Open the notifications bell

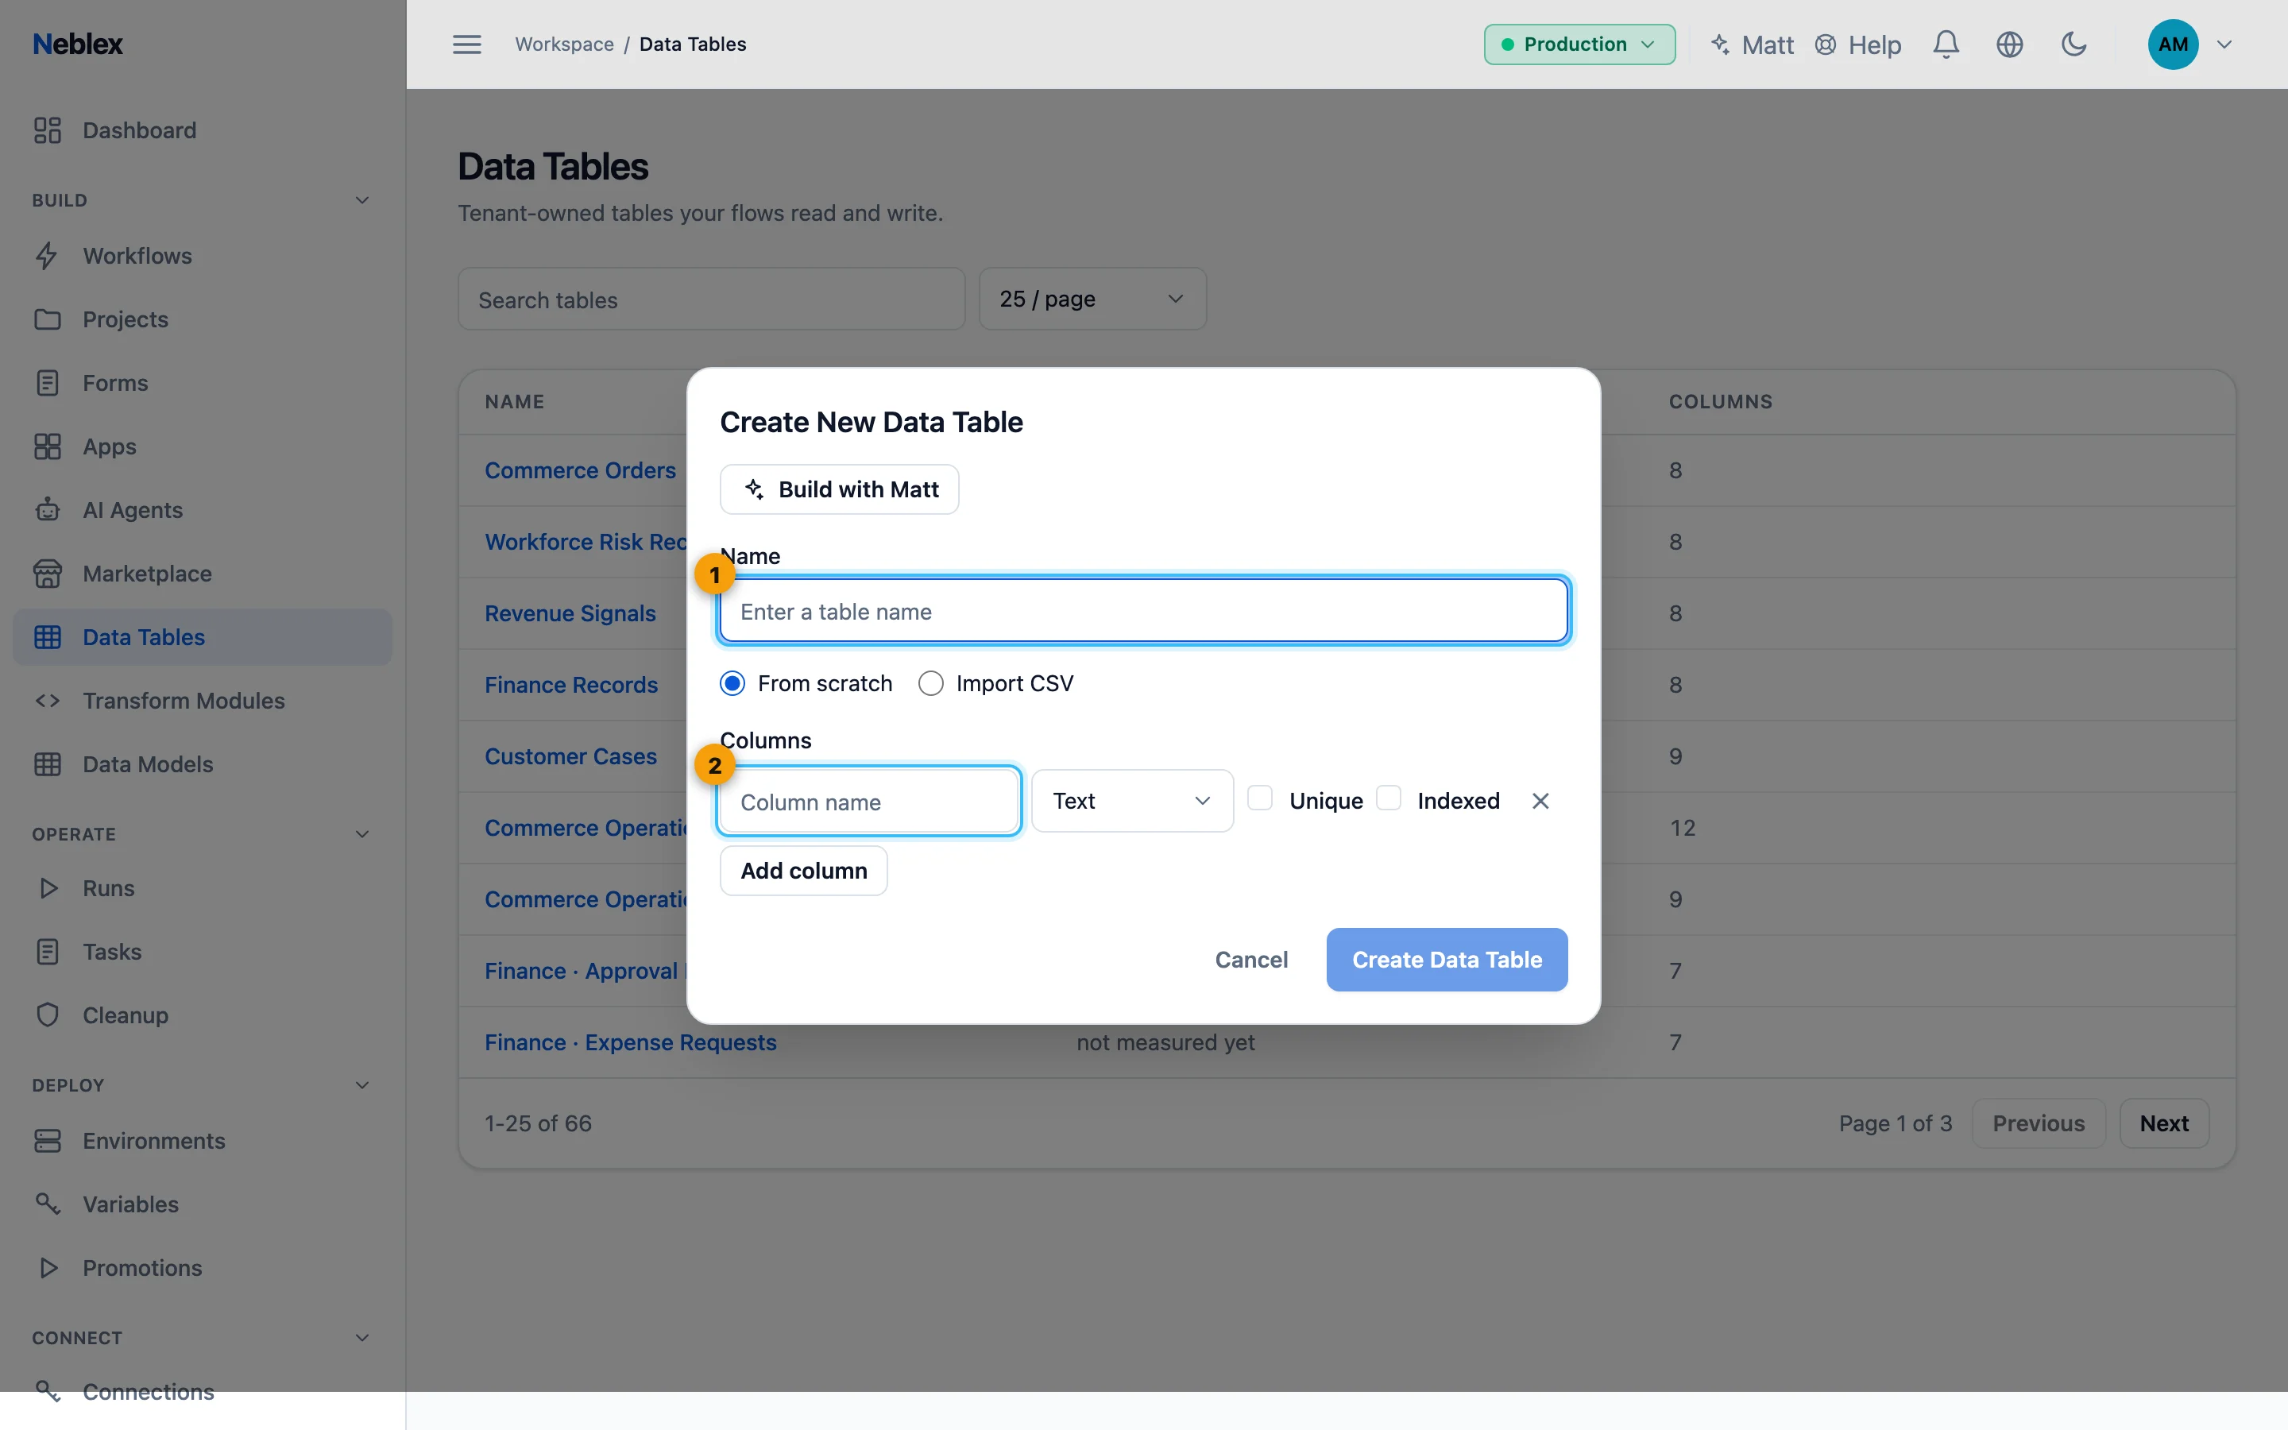click(x=1946, y=44)
